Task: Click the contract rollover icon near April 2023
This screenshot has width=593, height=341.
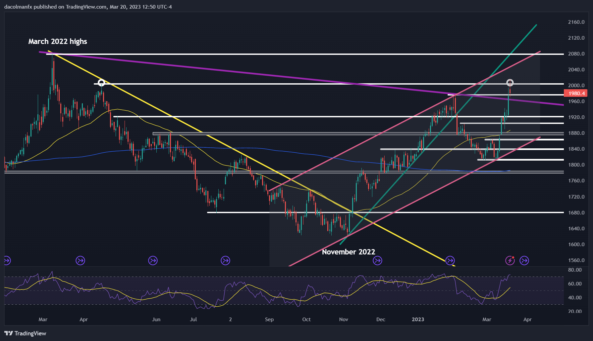Action: coord(524,261)
